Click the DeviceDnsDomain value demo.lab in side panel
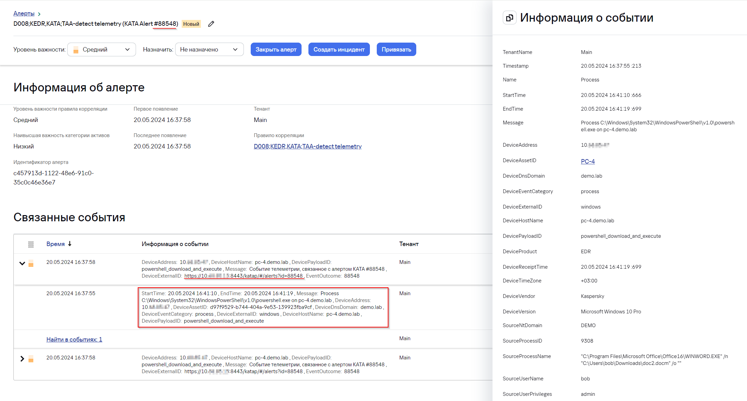This screenshot has width=747, height=401. [x=591, y=176]
